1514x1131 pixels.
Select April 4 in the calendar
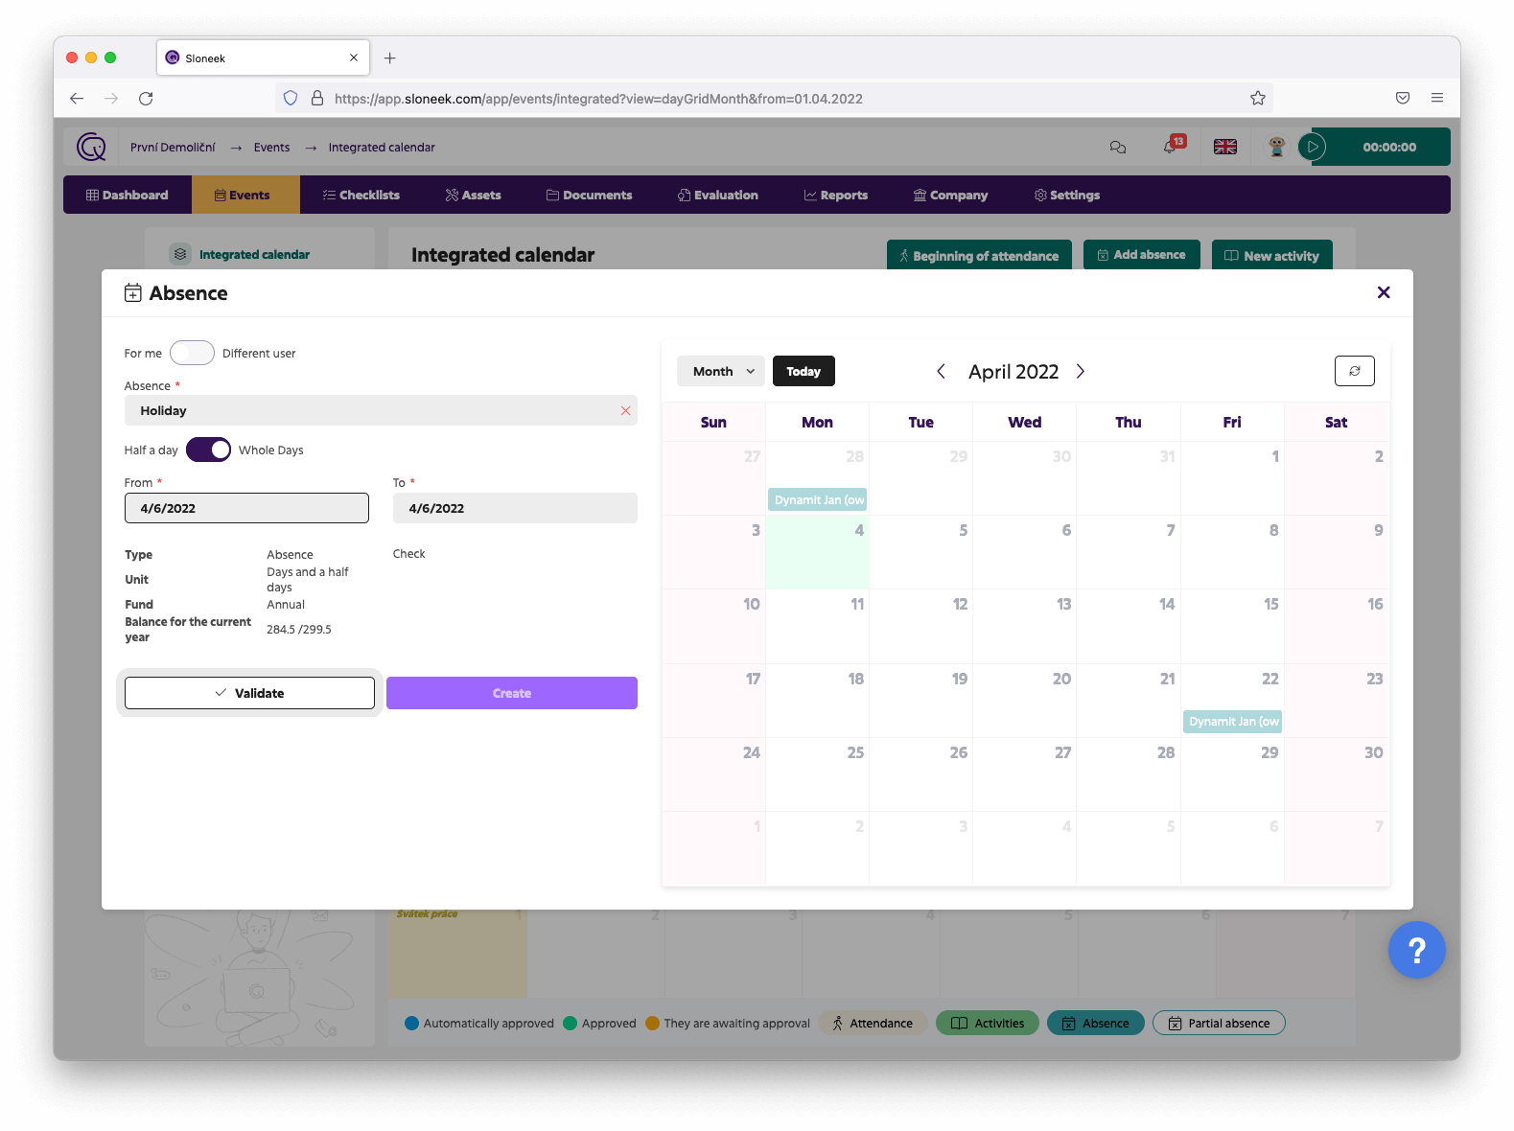pos(818,552)
